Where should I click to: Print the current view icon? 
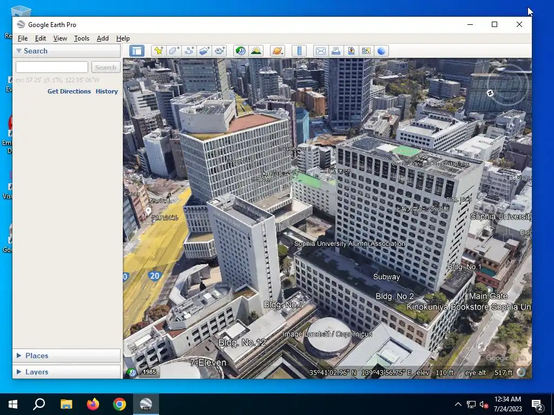[x=335, y=51]
